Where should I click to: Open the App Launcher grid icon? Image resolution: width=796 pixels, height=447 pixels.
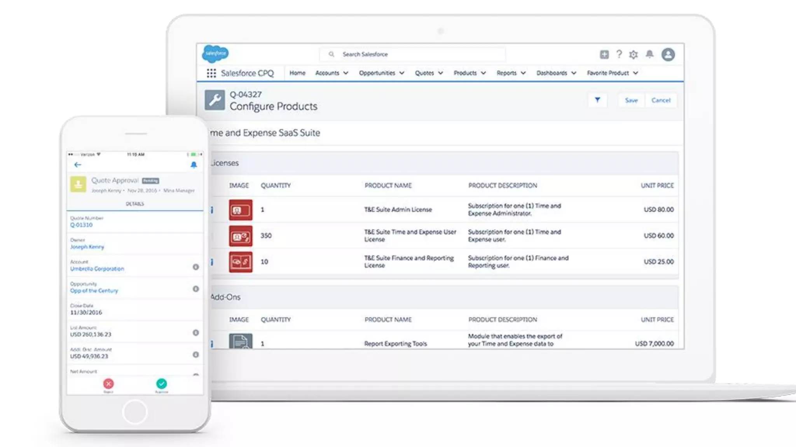tap(211, 73)
